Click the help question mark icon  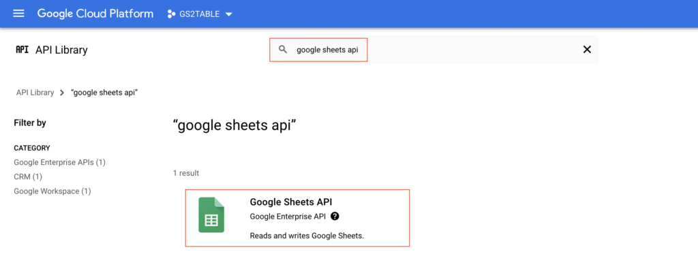pos(335,217)
